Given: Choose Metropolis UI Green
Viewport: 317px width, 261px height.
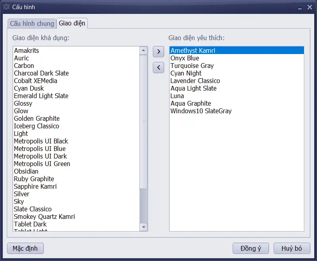Looking at the screenshot, I should click(x=76, y=164).
